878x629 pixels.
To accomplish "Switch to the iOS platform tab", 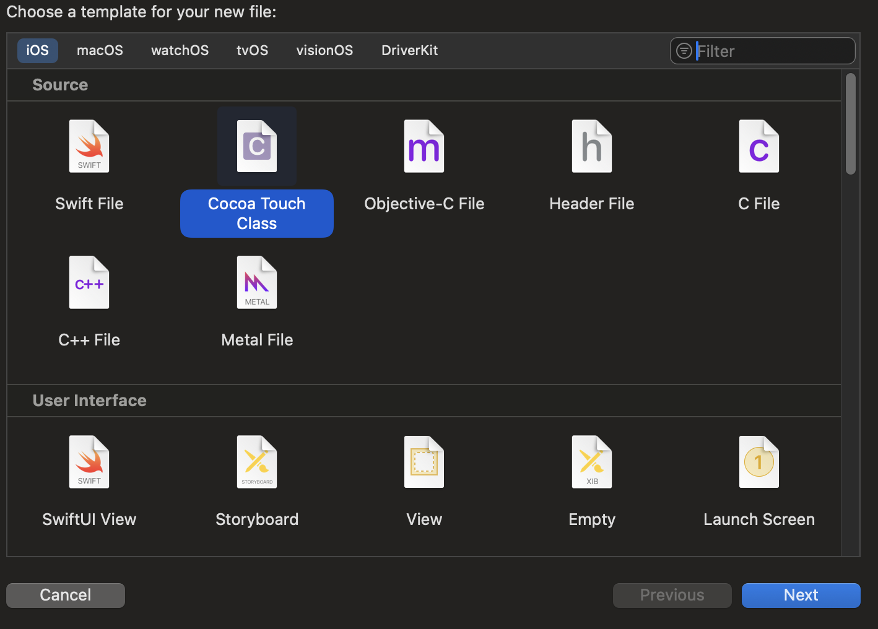I will 38,51.
